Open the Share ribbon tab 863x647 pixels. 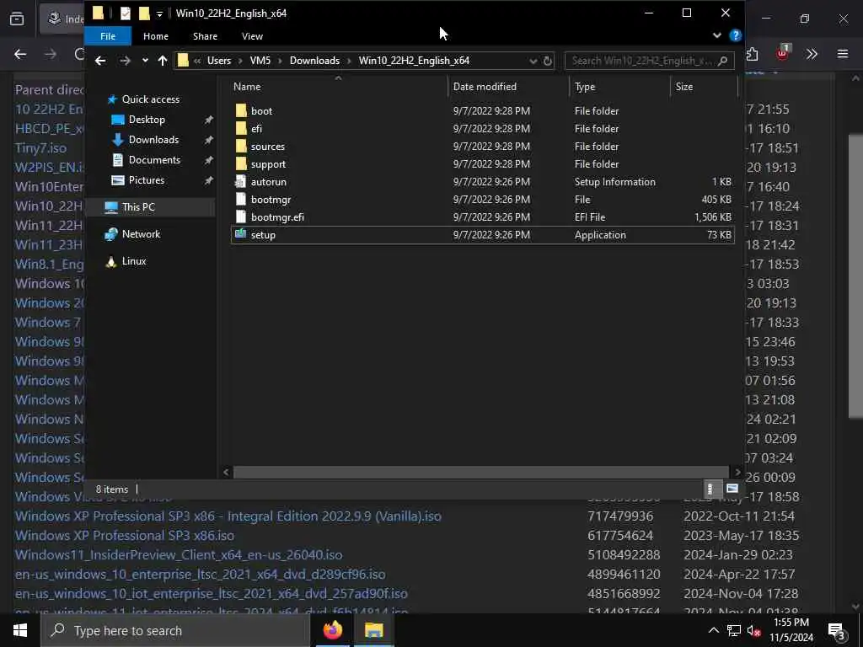(205, 36)
